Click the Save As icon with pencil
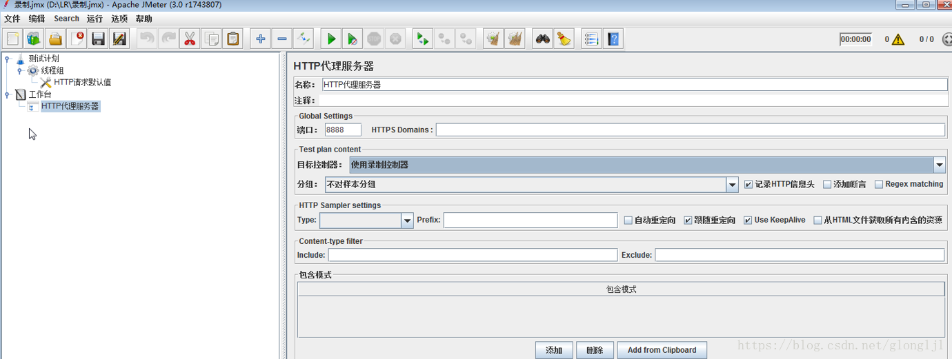This screenshot has width=952, height=359. click(119, 39)
